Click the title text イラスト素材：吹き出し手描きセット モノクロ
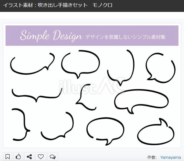The width and height of the screenshot is (184, 161). (58, 5)
